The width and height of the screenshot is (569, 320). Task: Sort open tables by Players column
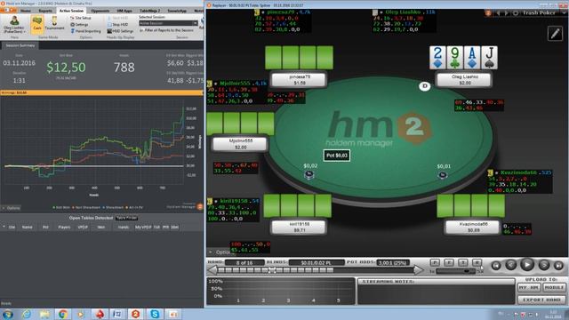(64, 228)
